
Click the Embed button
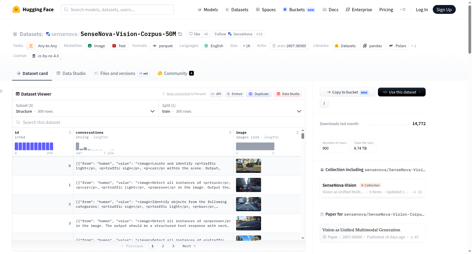pos(235,94)
